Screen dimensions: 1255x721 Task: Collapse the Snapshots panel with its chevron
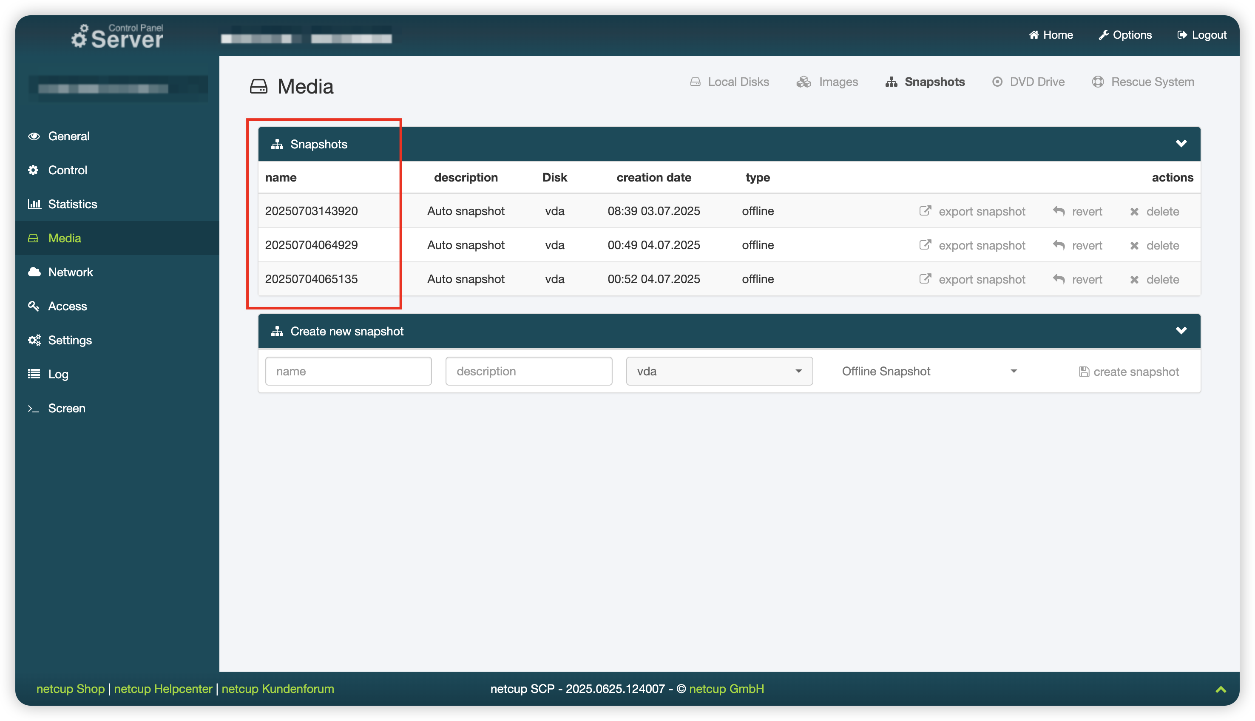(x=1181, y=144)
